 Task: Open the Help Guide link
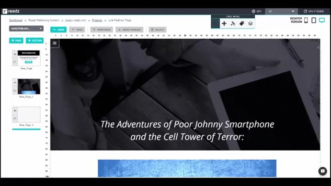click(314, 11)
